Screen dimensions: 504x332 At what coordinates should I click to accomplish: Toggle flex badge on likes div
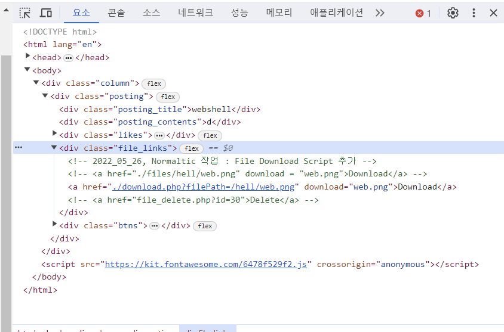210,136
